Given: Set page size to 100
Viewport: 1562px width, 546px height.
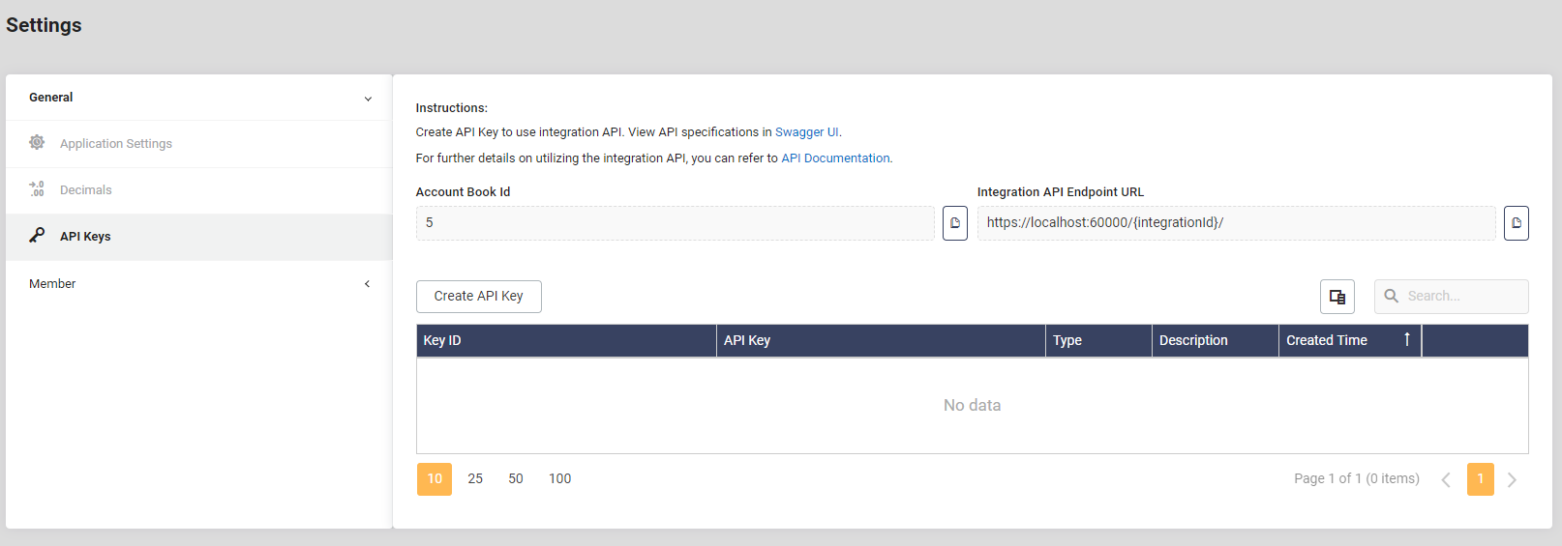Looking at the screenshot, I should [560, 479].
